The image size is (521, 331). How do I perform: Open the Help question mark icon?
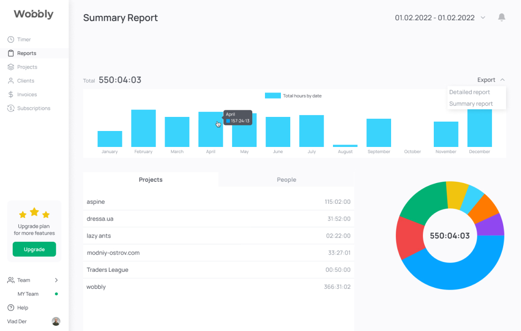click(x=11, y=308)
